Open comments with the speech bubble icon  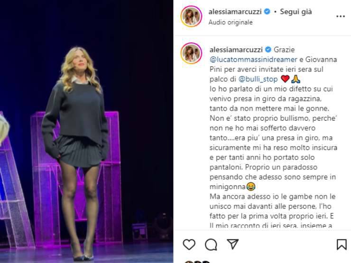click(211, 245)
